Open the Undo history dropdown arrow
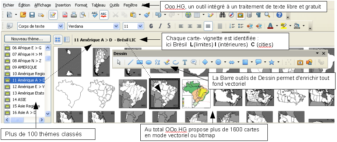The height and width of the screenshot is (142, 337). [165, 15]
